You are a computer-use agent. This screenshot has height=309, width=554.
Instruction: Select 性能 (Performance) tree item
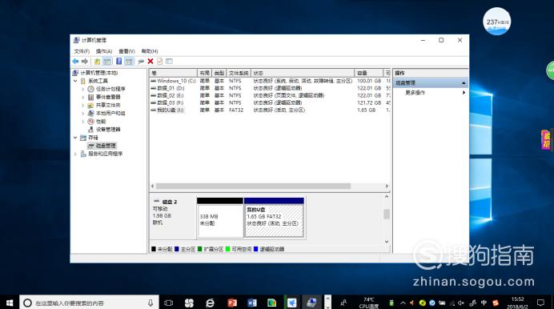[x=101, y=122]
